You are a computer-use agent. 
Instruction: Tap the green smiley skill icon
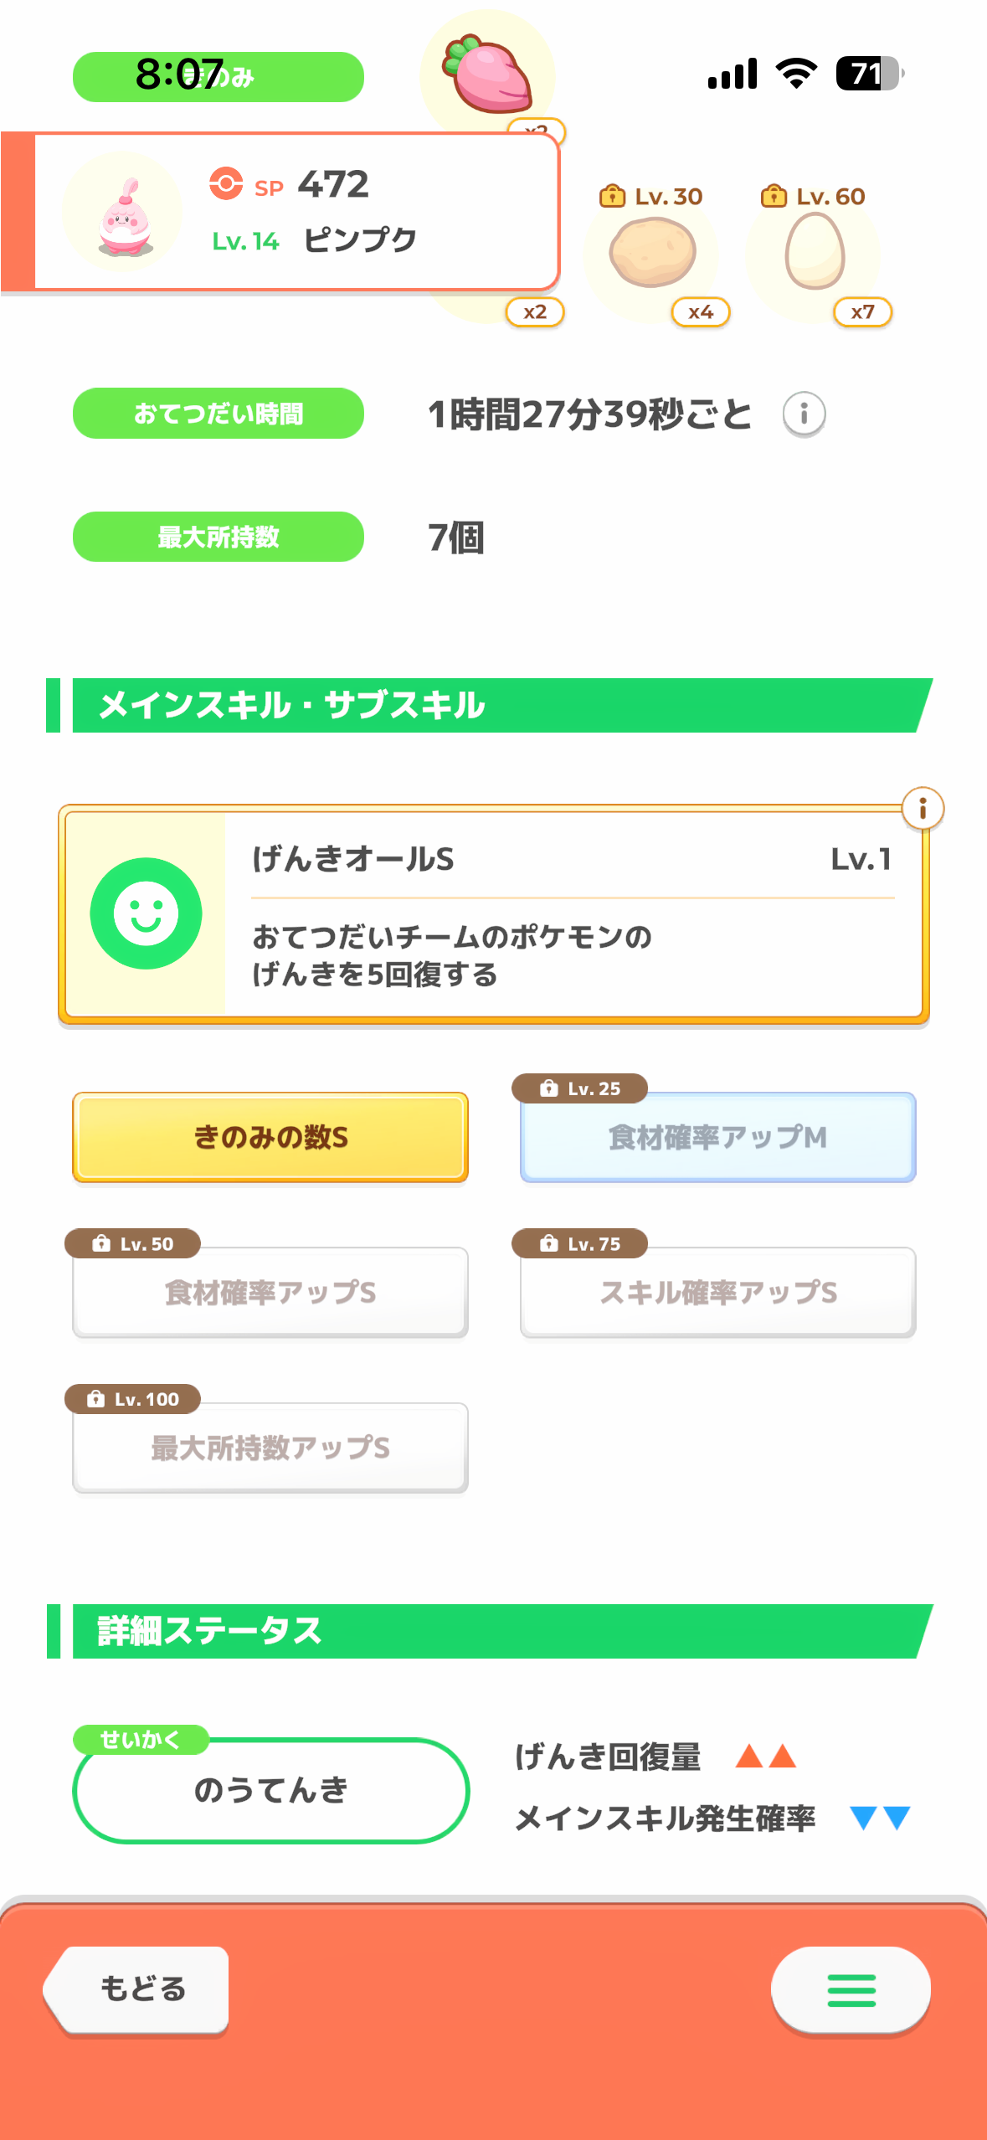146,913
